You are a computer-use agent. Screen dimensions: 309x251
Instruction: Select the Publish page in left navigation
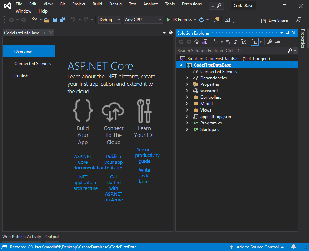pos(21,76)
